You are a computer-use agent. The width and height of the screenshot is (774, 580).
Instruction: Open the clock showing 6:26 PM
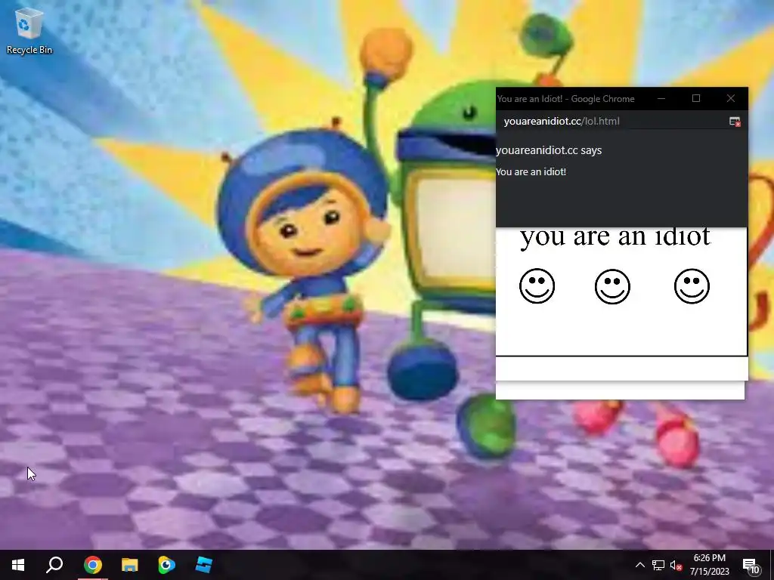coord(709,565)
